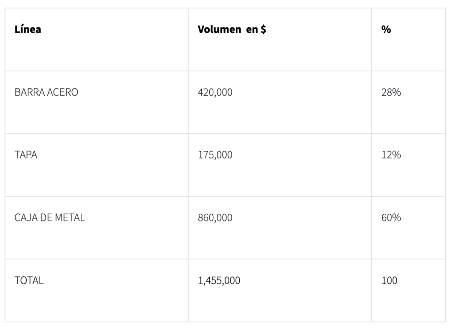This screenshot has width=452, height=330.
Task: Click the 420,000 volume value
Action: tap(215, 93)
